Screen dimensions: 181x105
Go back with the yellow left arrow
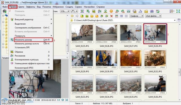tap(72, 16)
